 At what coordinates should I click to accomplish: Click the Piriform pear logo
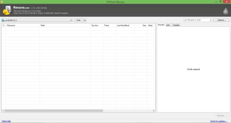point(226,10)
